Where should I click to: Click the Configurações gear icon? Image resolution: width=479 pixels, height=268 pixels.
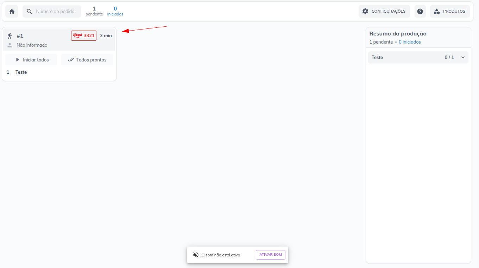click(365, 11)
